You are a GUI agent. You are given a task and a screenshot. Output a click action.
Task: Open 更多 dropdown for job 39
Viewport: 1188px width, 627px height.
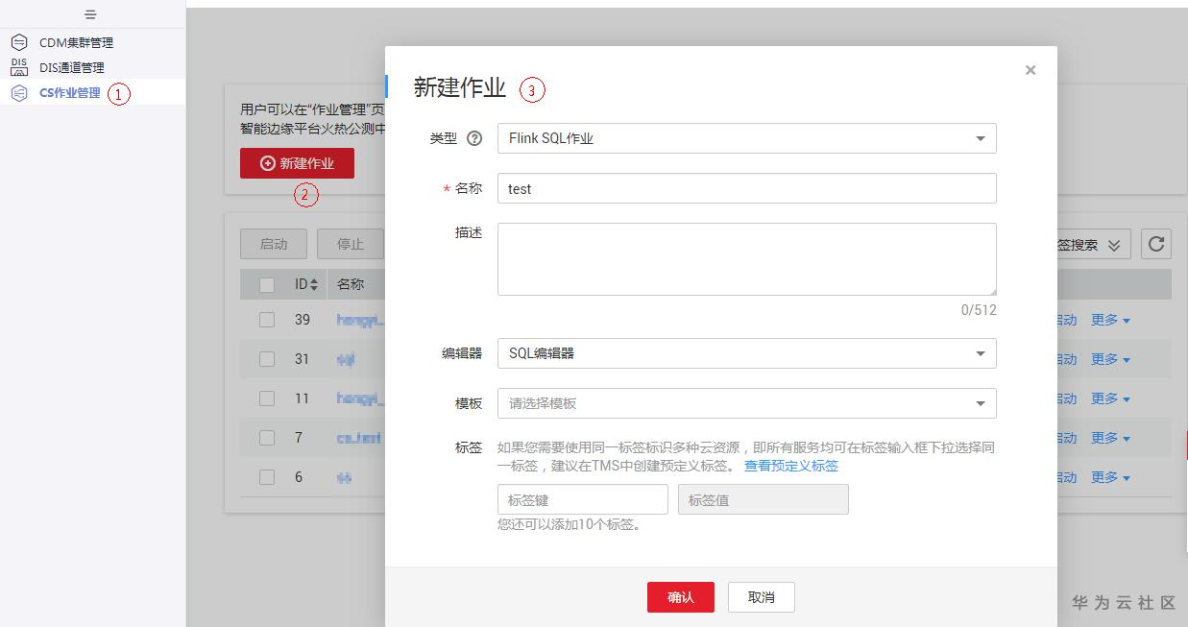(1110, 320)
